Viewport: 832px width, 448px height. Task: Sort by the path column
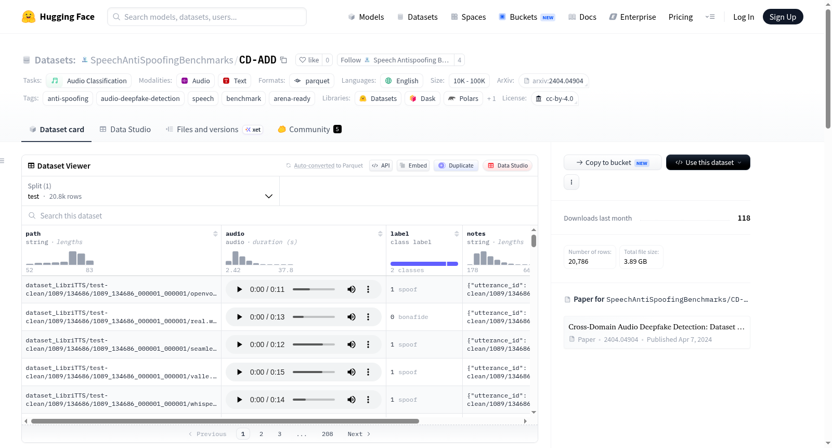215,234
